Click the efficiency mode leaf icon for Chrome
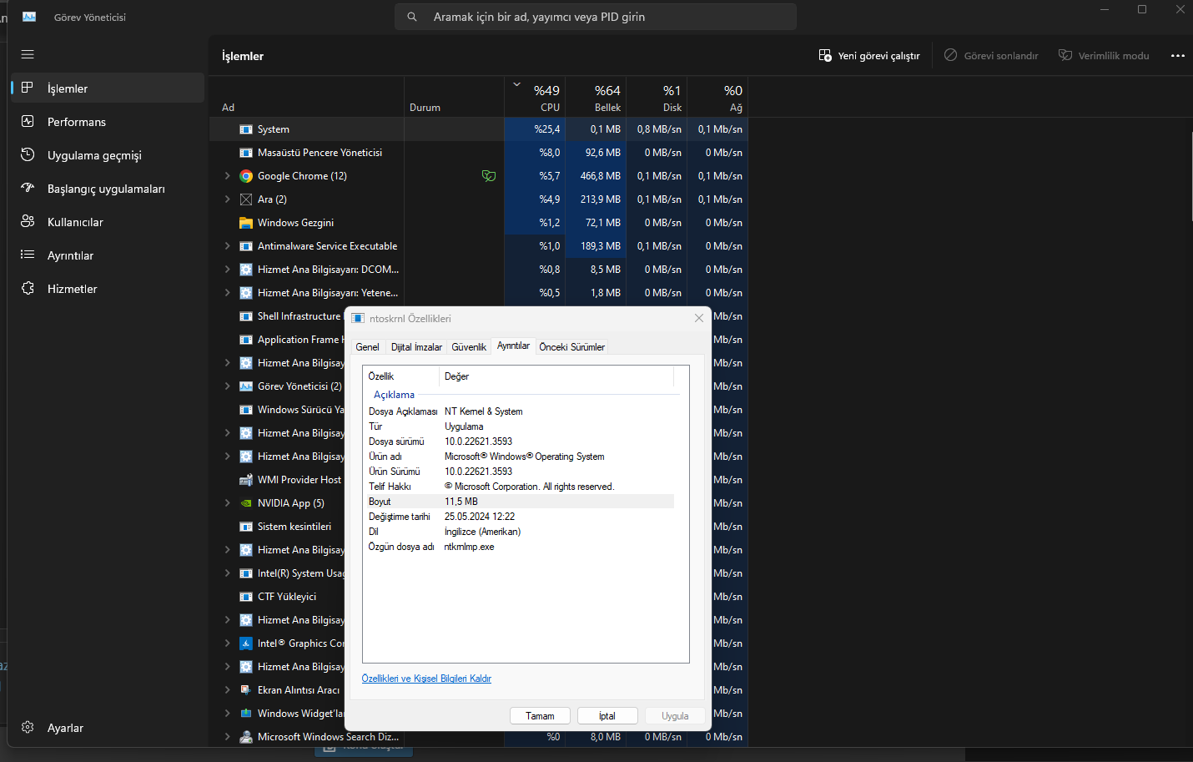Image resolution: width=1193 pixels, height=762 pixels. [x=489, y=176]
